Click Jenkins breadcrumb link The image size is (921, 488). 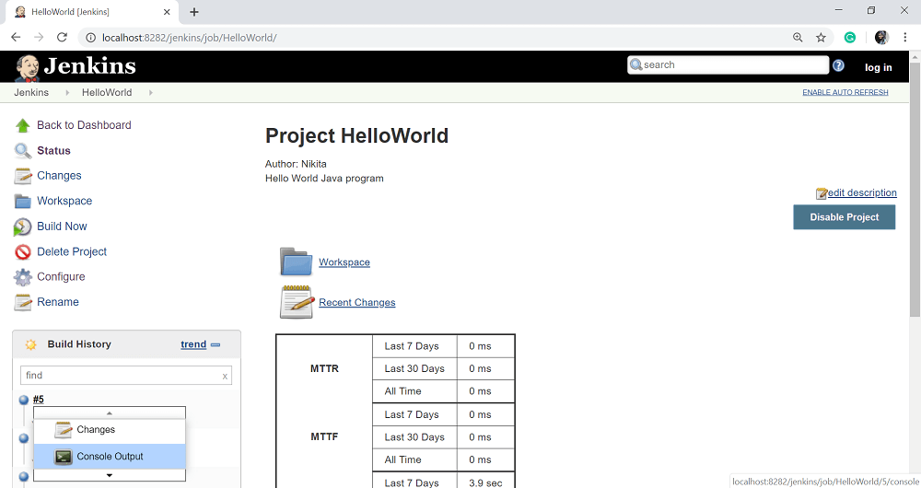(x=31, y=93)
